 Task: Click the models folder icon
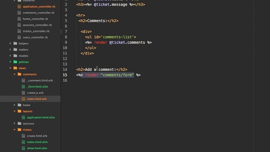click(15, 56)
